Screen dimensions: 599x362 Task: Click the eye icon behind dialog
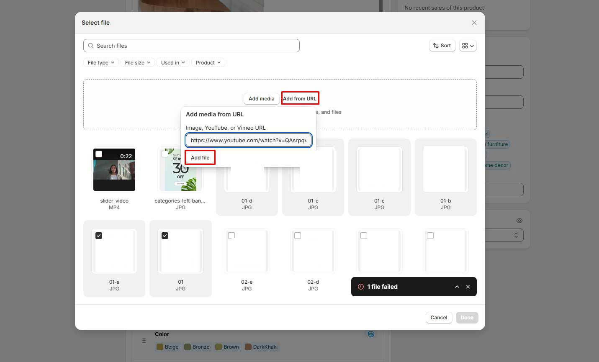(519, 221)
